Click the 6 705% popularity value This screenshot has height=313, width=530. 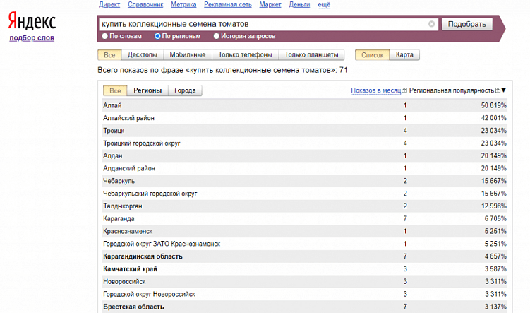[x=495, y=218]
